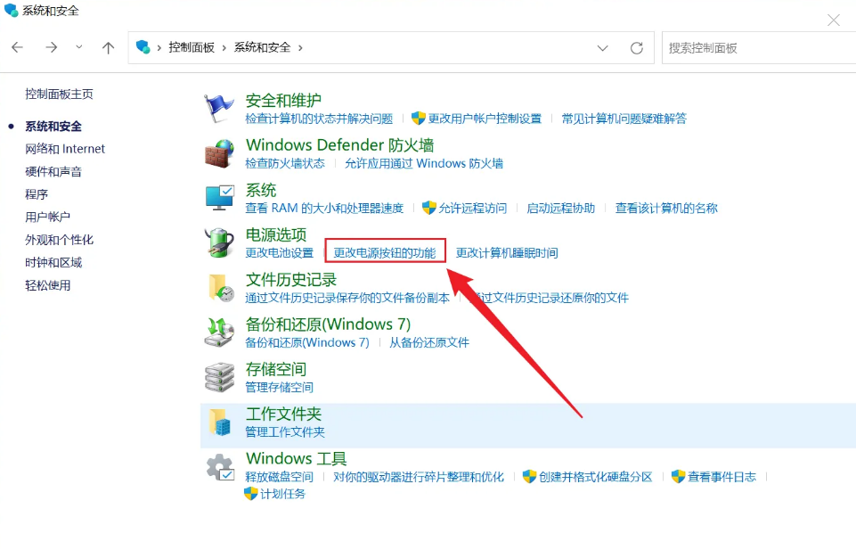
Task: Open 电源选项 heading
Action: click(x=276, y=234)
